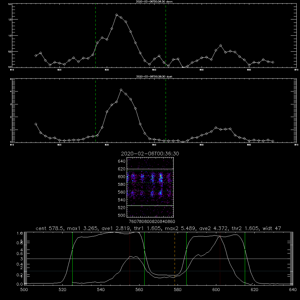Viewport: 300px width, 300px height.
Task: Select the 'cent 578.5' value text
Action: point(50,228)
